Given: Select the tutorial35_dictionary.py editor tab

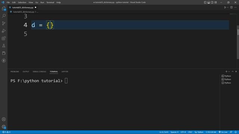Looking at the screenshot, I should [23, 7].
